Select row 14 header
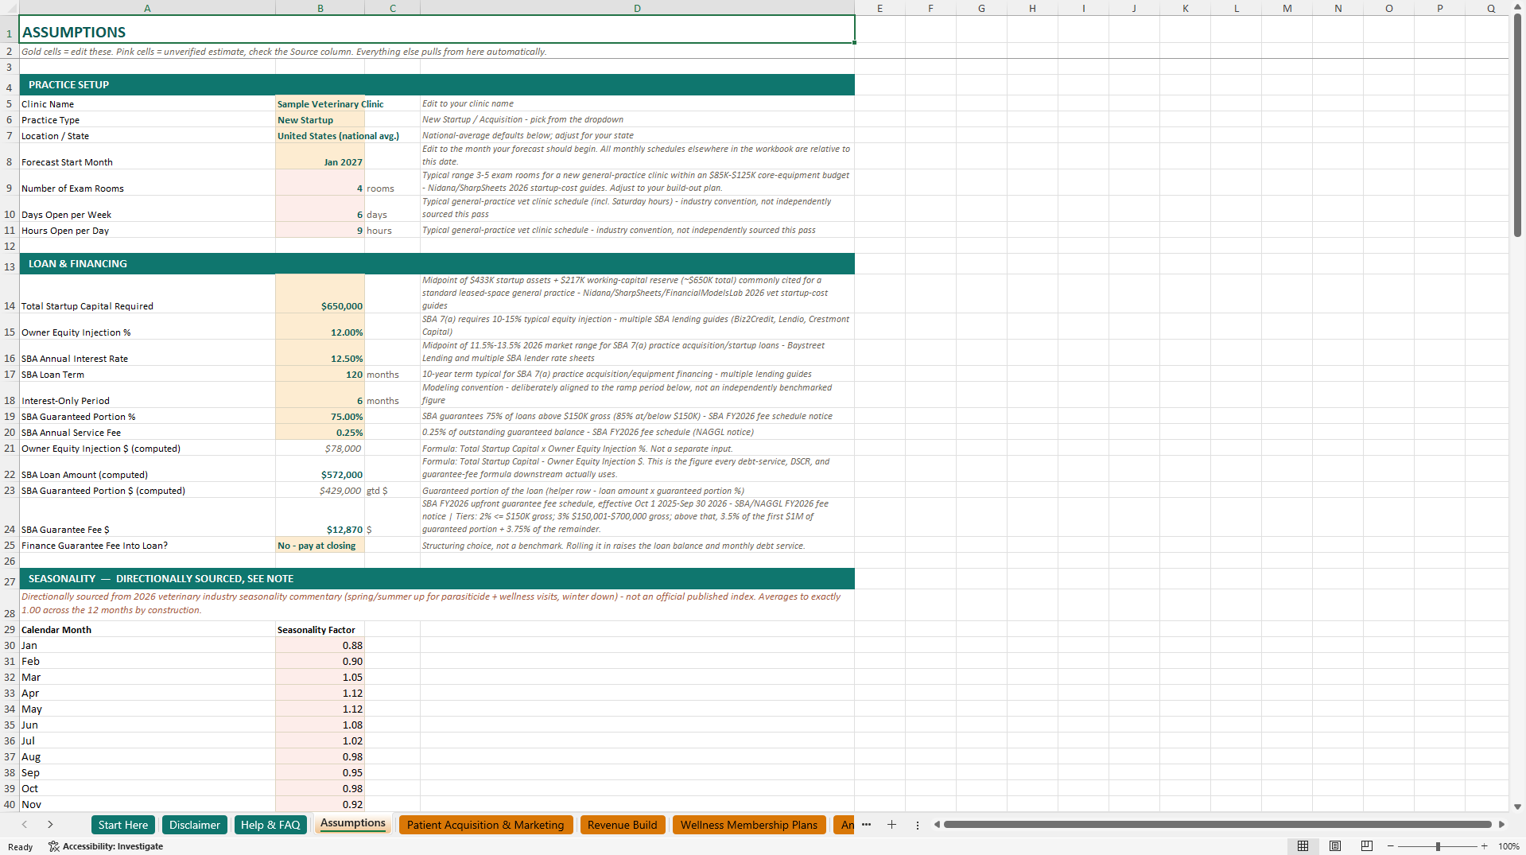 click(x=10, y=293)
